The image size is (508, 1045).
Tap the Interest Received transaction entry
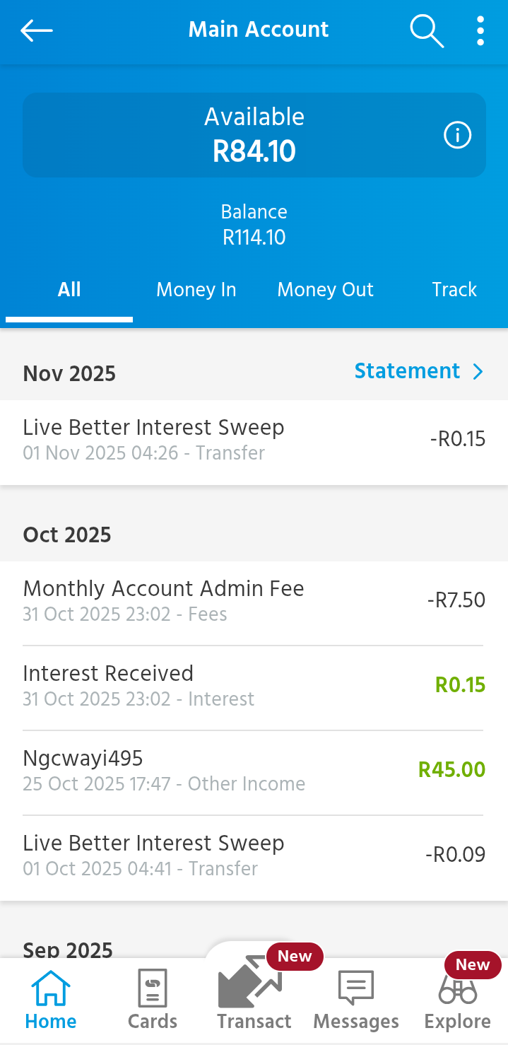click(254, 684)
